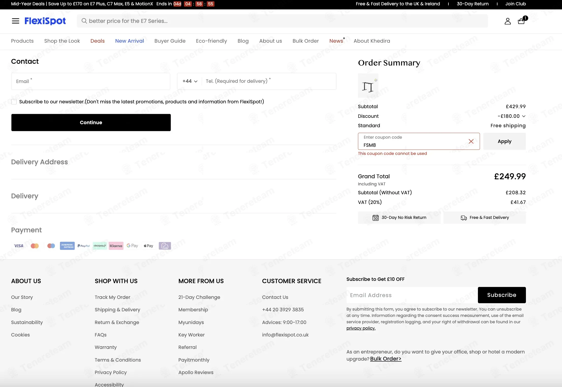The image size is (562, 387).
Task: Click the Apple Pay icon
Action: [x=149, y=246]
